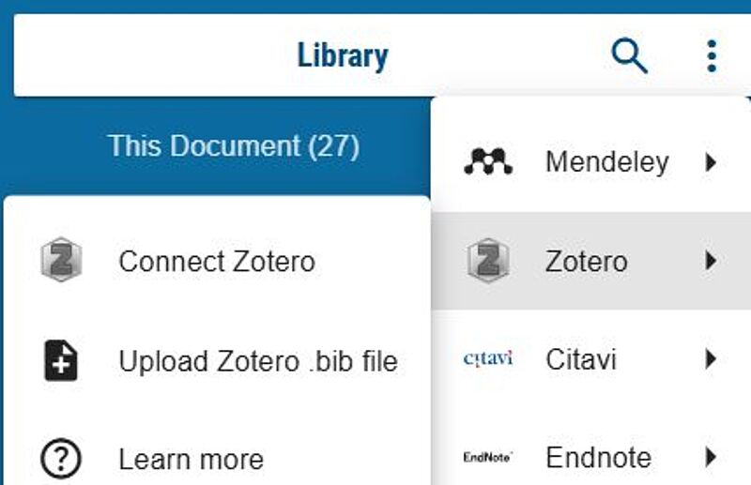751x485 pixels.
Task: Select the Mendeley menu label
Action: click(606, 162)
